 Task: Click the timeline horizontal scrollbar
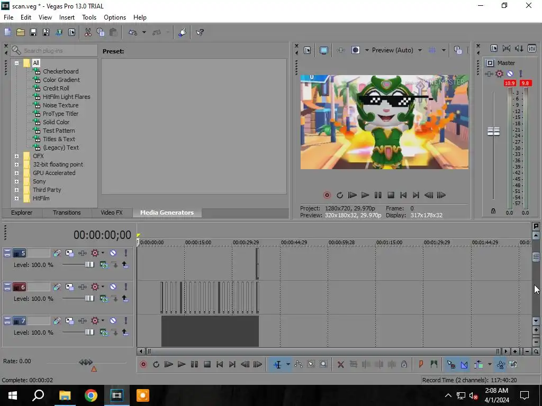coord(323,352)
